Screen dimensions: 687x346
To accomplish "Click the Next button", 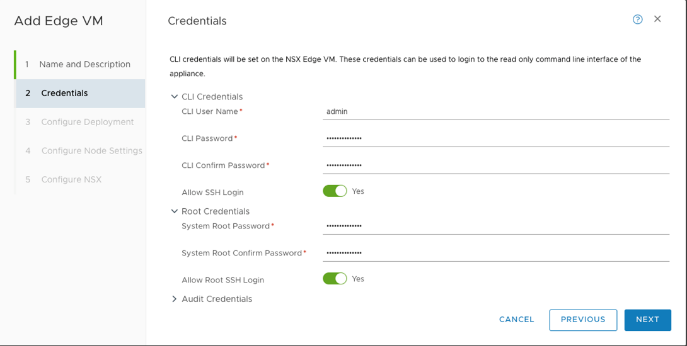I will click(x=647, y=320).
